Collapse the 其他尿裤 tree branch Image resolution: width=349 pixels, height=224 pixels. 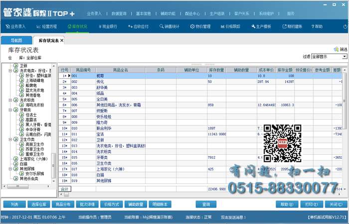pyautogui.click(x=10, y=169)
